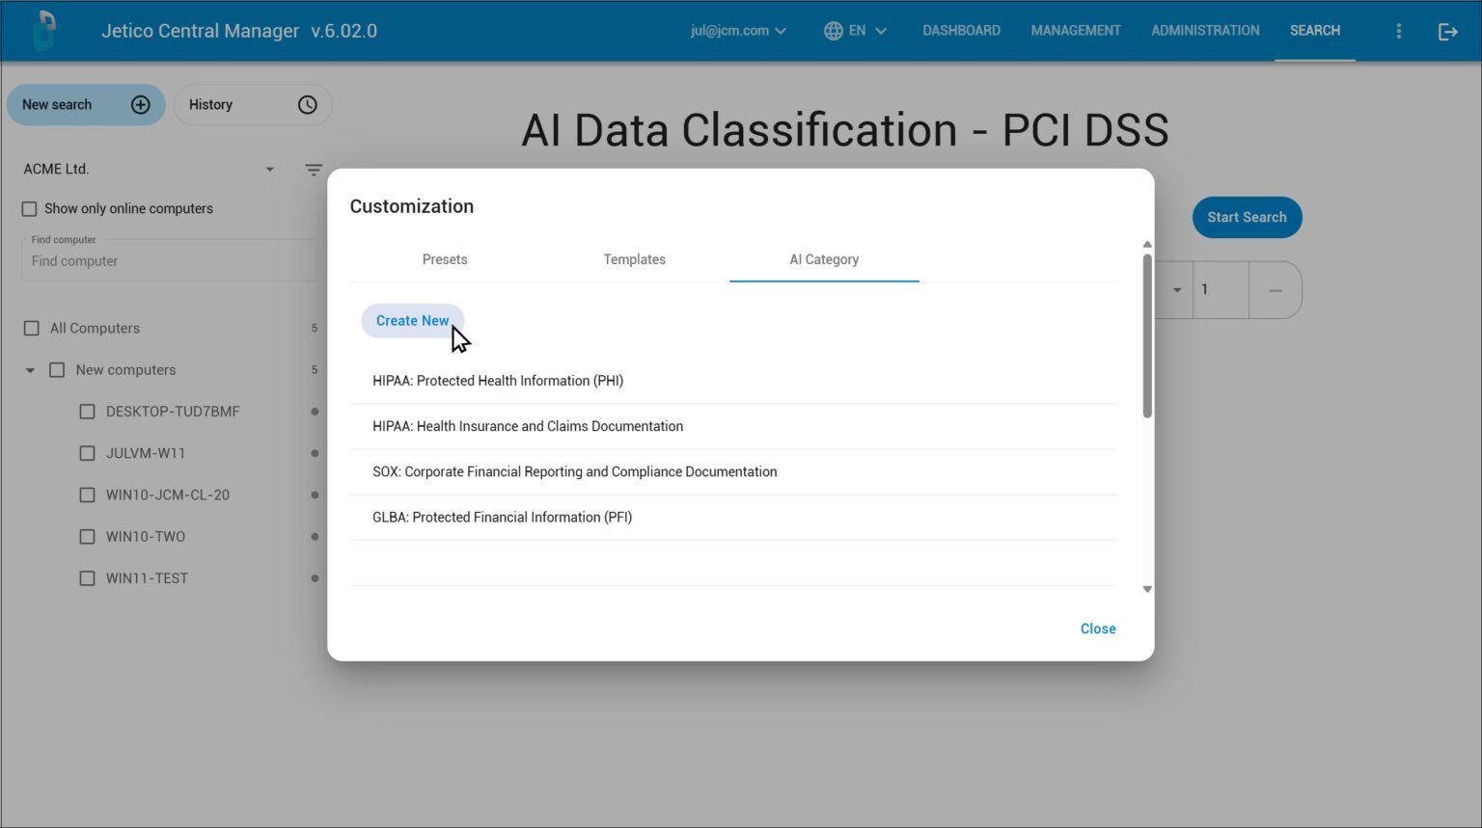1482x828 pixels.
Task: Click the dialog scrollbar down arrow
Action: pos(1147,589)
